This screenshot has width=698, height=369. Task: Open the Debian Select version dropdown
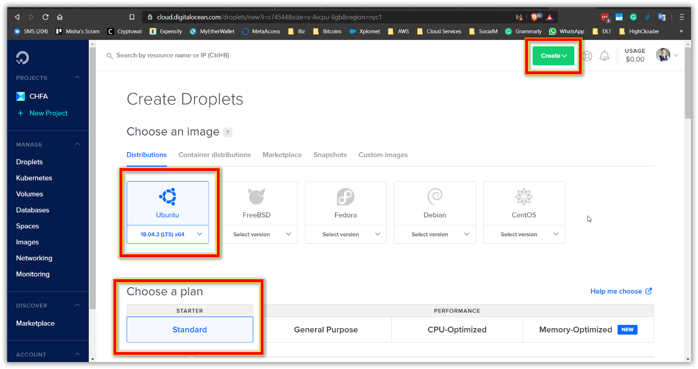point(435,234)
